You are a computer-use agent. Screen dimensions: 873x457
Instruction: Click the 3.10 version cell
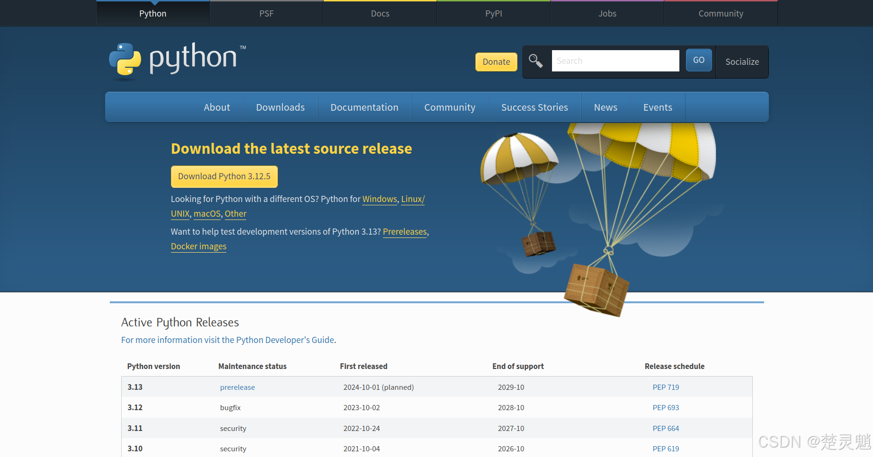point(135,449)
